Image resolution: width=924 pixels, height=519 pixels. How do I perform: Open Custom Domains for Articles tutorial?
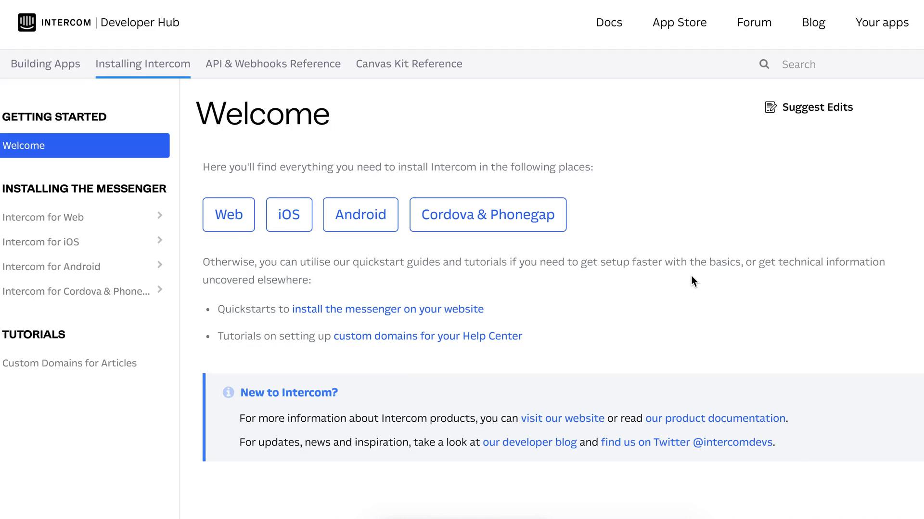(x=69, y=363)
